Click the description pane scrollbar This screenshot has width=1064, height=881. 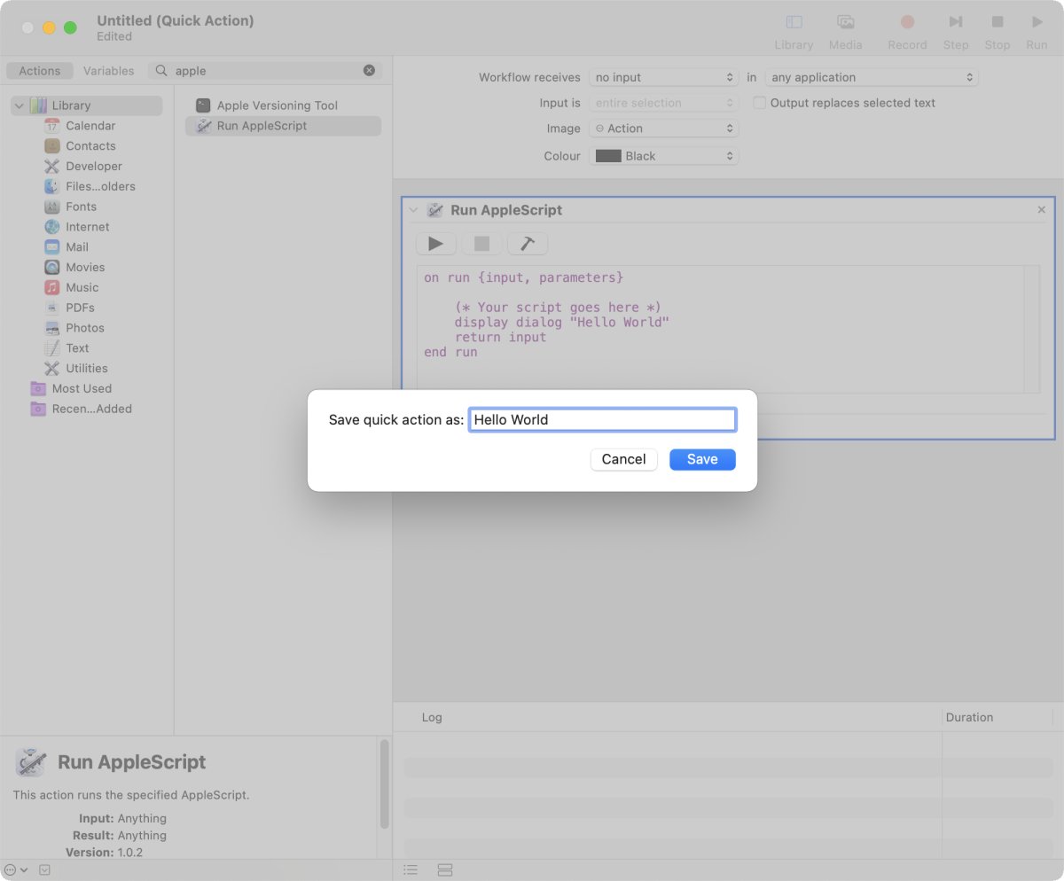click(x=385, y=784)
